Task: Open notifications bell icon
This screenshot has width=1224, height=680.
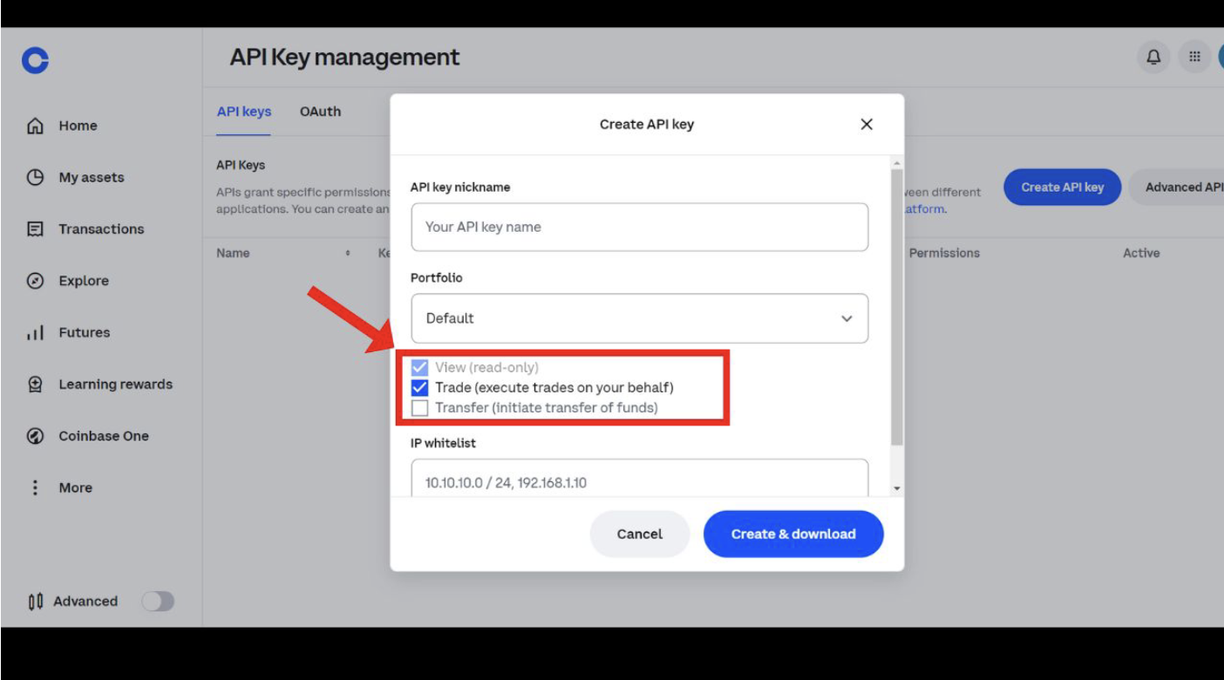Action: pos(1153,58)
